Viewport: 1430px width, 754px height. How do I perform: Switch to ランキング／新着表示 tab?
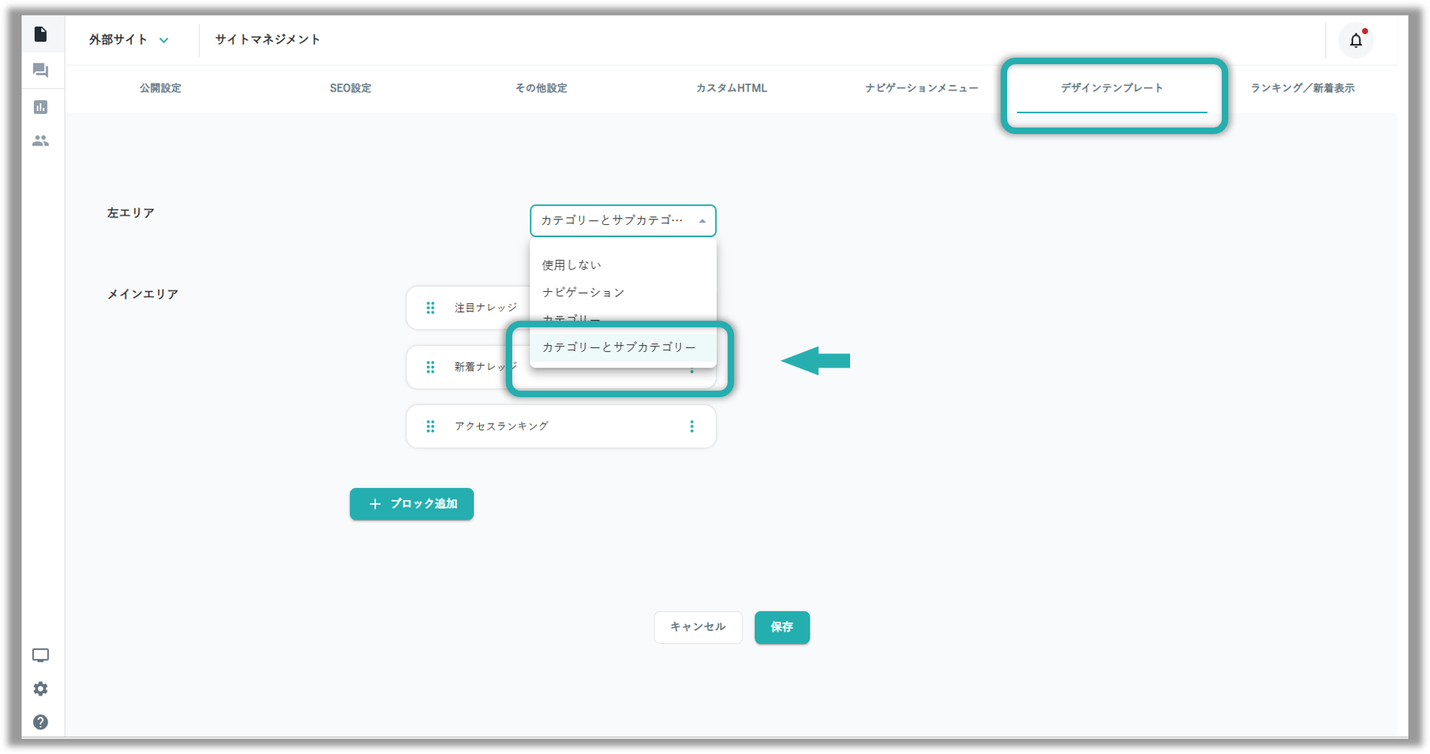tap(1302, 88)
